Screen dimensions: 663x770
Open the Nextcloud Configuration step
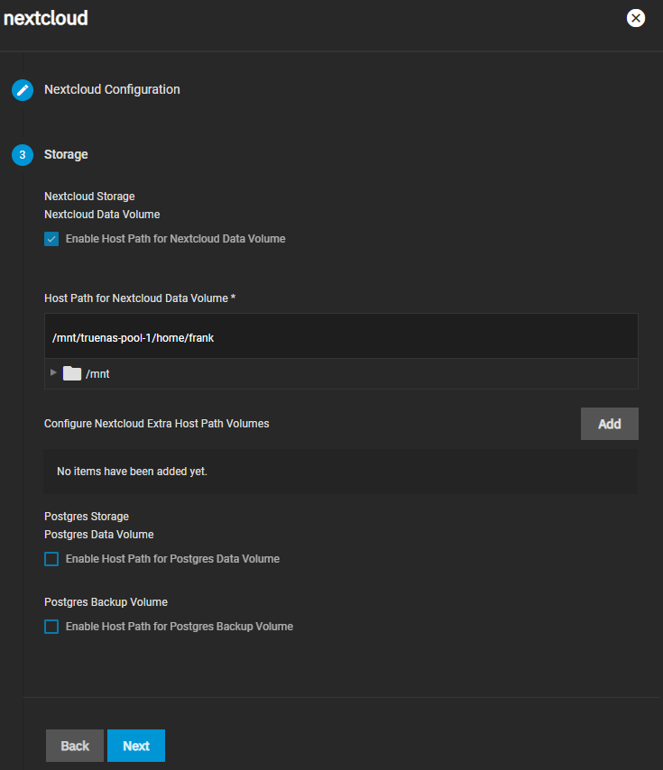pyautogui.click(x=112, y=89)
